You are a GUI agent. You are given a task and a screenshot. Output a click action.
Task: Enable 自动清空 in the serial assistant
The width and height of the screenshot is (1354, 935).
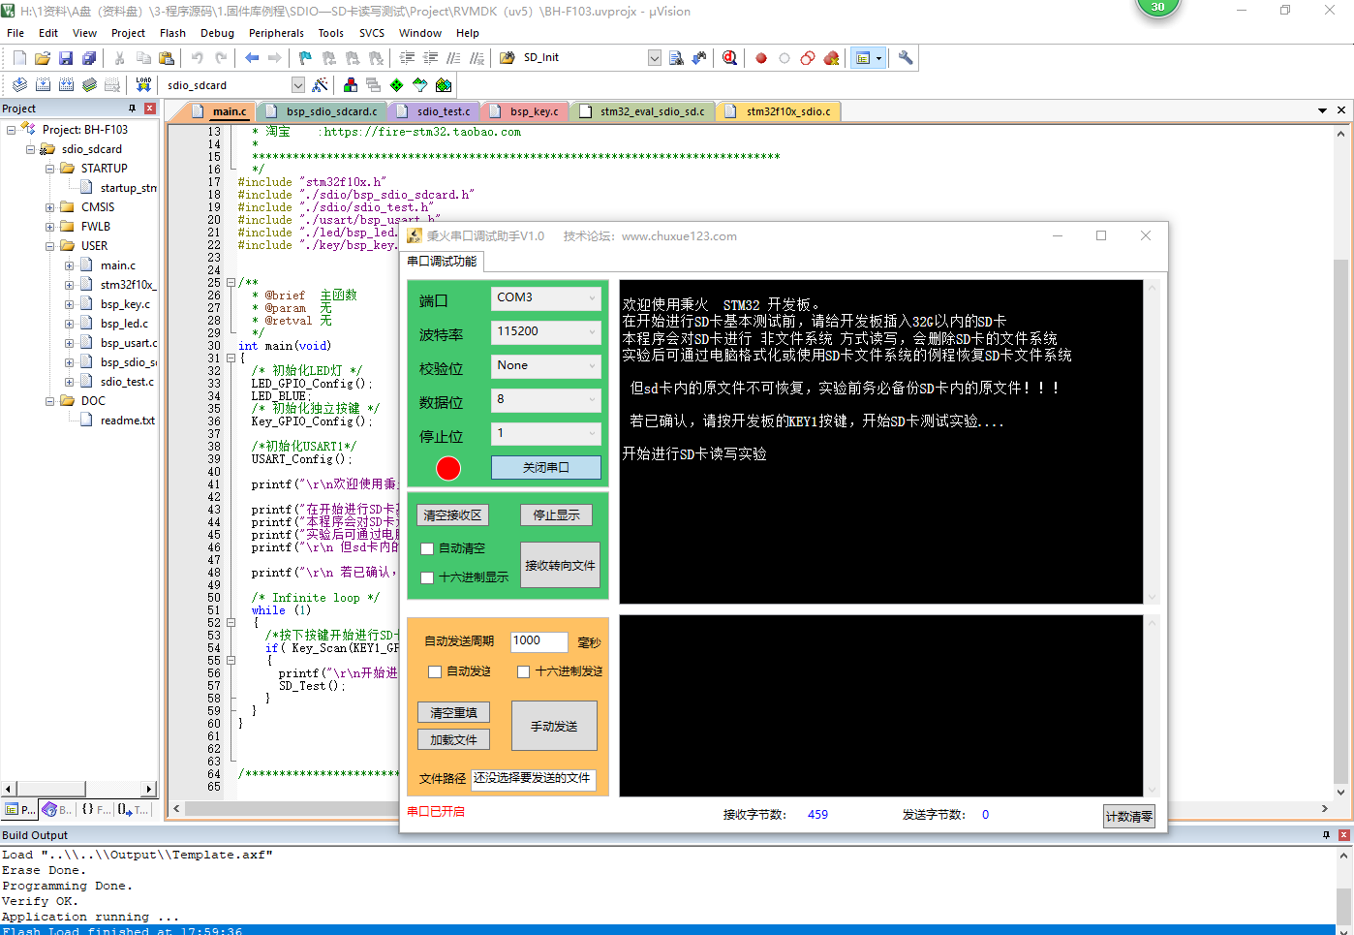[427, 548]
